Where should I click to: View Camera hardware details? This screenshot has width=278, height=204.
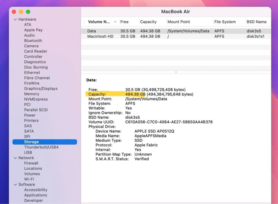click(31, 46)
